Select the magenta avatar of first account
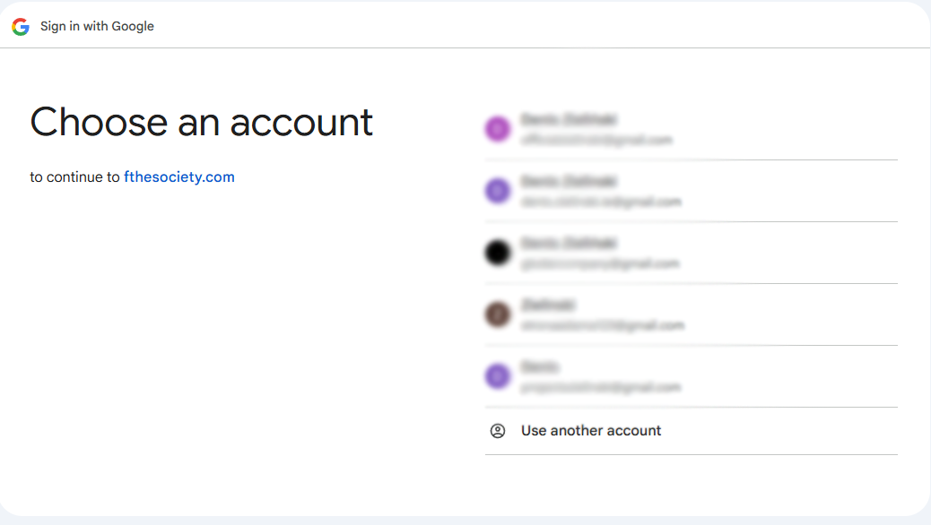Image resolution: width=931 pixels, height=525 pixels. pyautogui.click(x=498, y=129)
